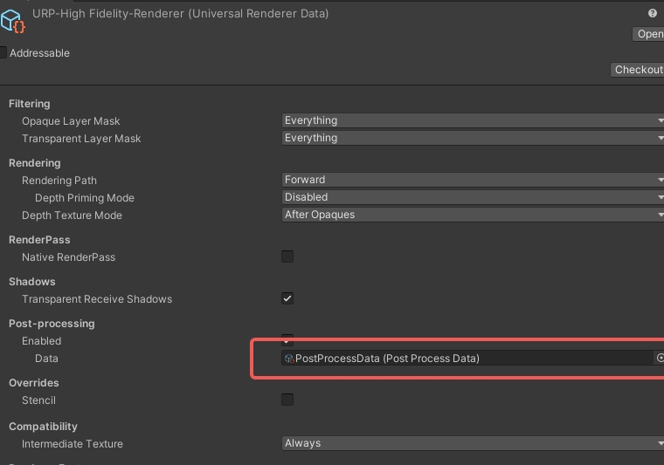The width and height of the screenshot is (664, 465).
Task: Open the Opaque Layer Mask dropdown
Action: click(x=473, y=120)
